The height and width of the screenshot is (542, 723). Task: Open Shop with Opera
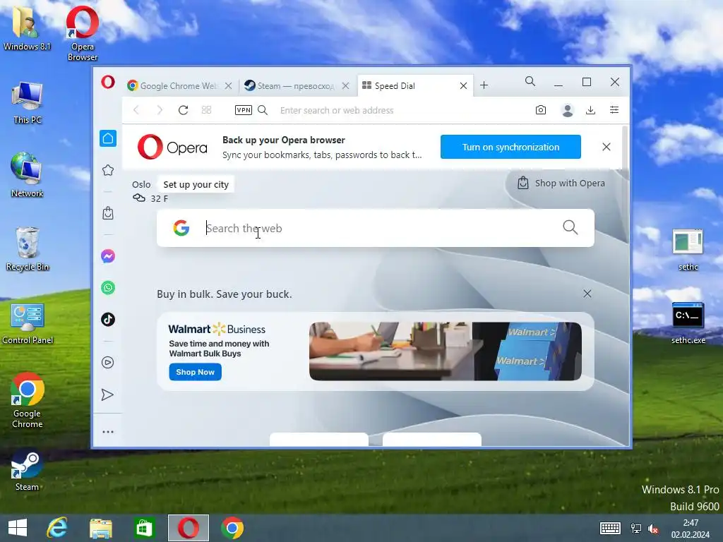pyautogui.click(x=561, y=183)
